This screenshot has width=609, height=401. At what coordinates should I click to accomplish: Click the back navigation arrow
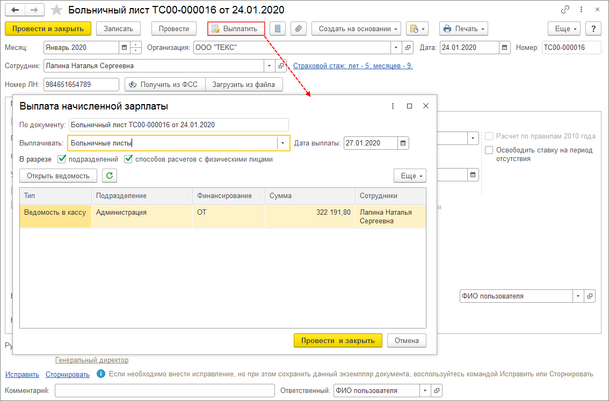tap(15, 10)
